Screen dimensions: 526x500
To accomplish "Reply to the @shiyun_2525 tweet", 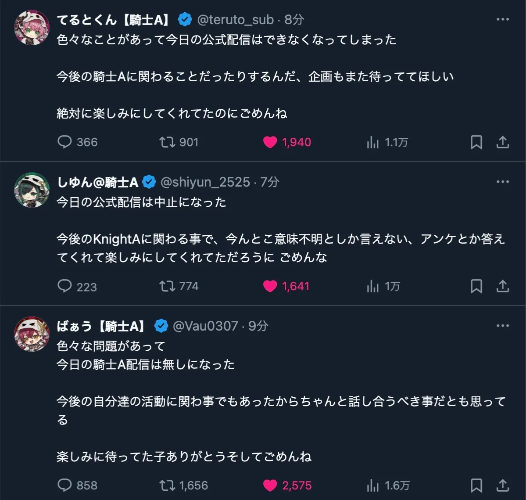I will coord(65,286).
